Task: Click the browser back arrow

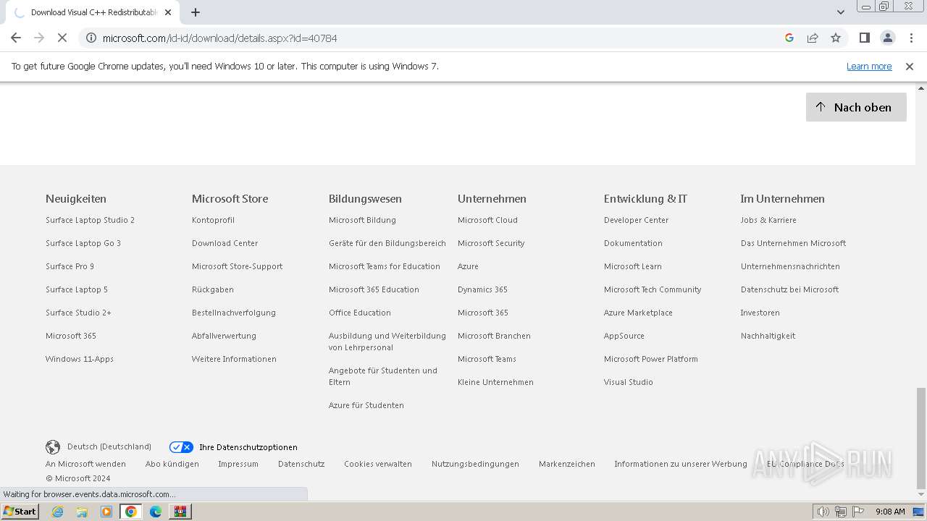Action: [16, 38]
